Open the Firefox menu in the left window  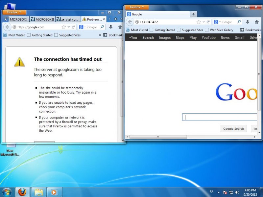coord(14,12)
